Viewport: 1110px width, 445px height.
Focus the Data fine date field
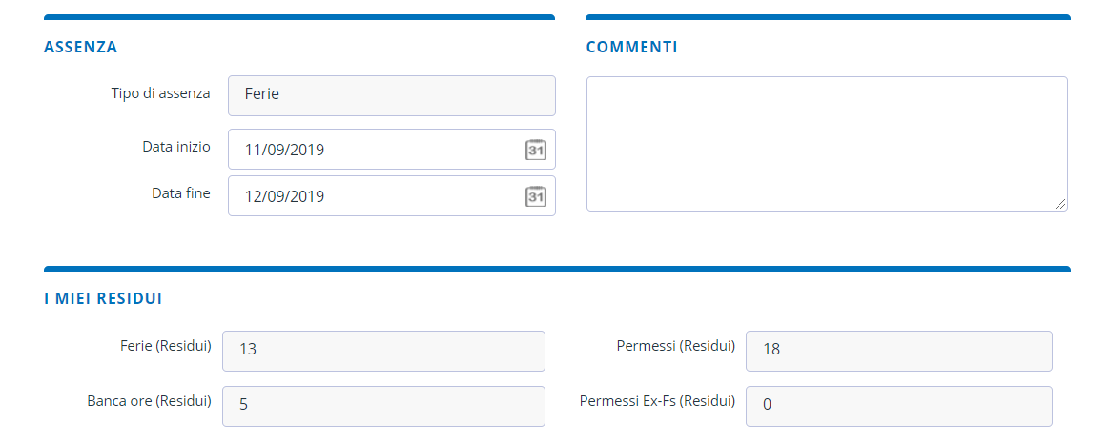click(392, 195)
